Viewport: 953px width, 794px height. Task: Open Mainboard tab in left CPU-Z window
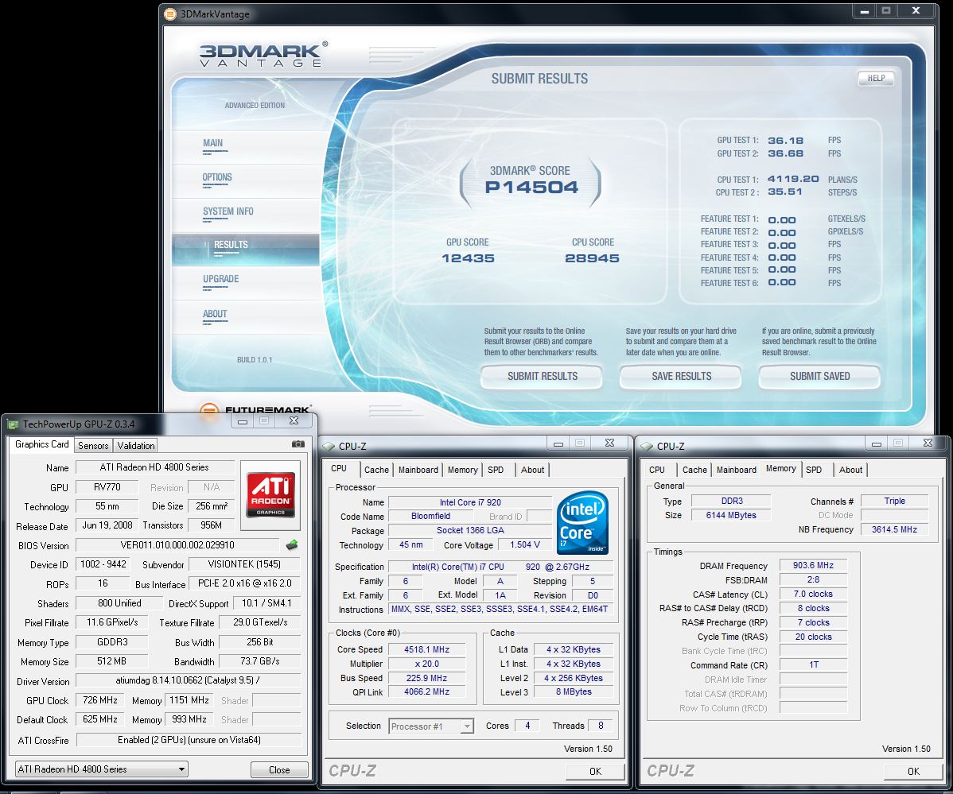click(x=418, y=470)
